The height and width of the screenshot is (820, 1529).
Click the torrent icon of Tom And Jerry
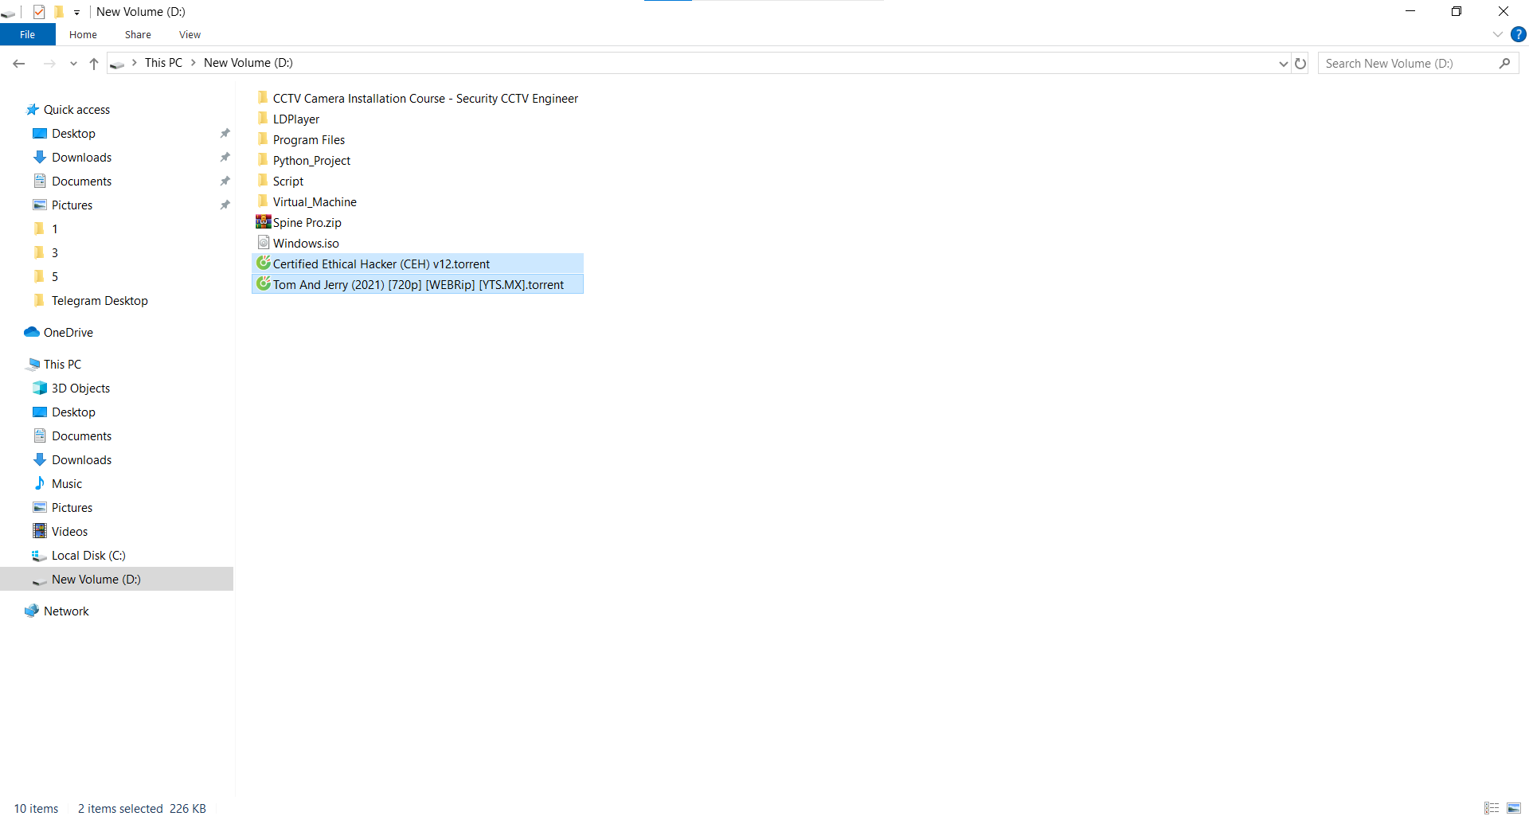[264, 284]
